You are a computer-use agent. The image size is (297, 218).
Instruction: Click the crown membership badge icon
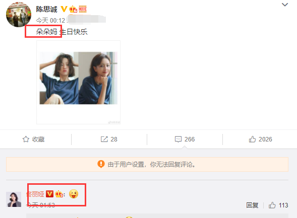[x=73, y=9]
